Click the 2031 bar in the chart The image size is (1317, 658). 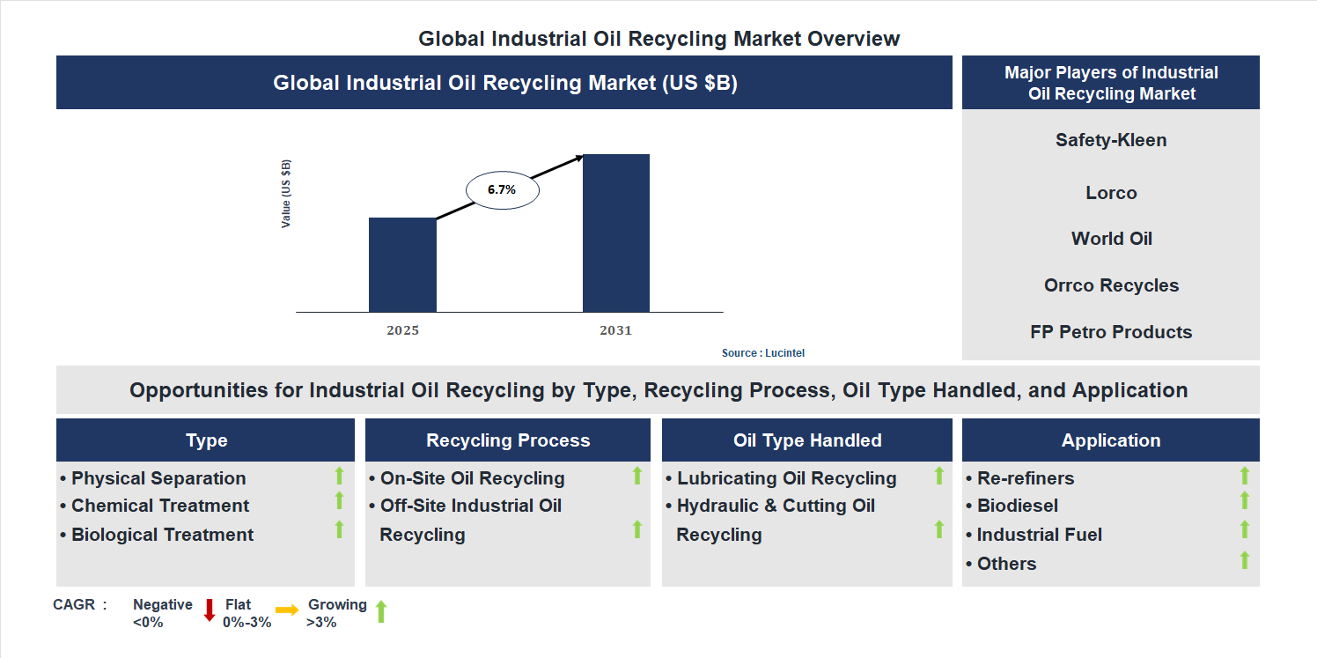point(615,233)
